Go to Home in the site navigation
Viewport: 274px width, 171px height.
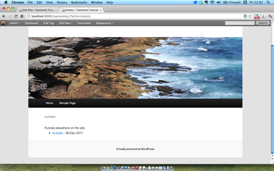(49, 103)
